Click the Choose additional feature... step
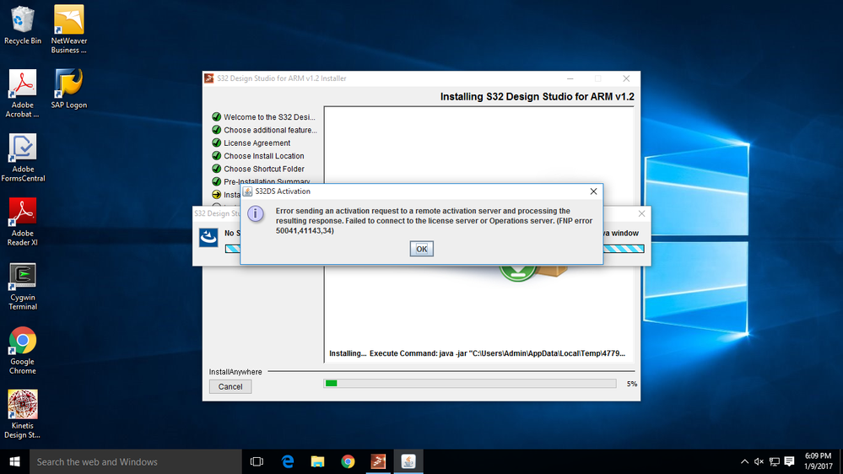This screenshot has width=843, height=474. click(x=264, y=130)
